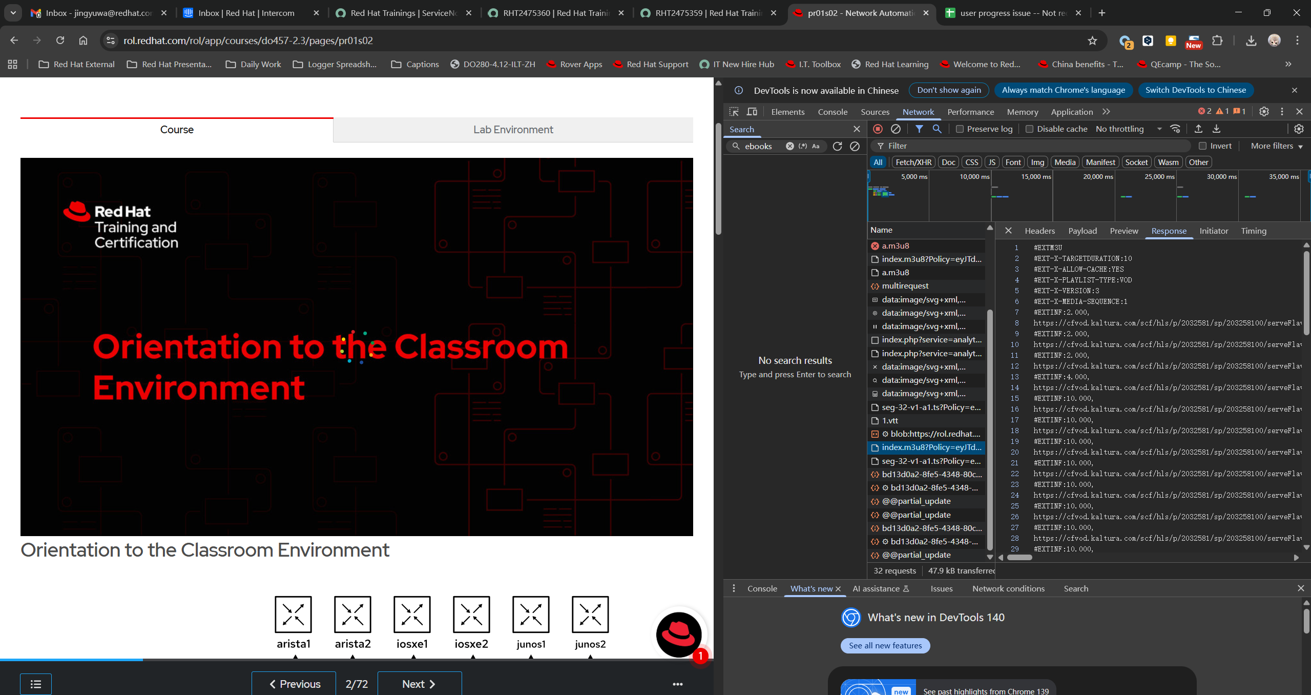Image resolution: width=1311 pixels, height=695 pixels.
Task: Clear the network log
Action: click(x=896, y=129)
